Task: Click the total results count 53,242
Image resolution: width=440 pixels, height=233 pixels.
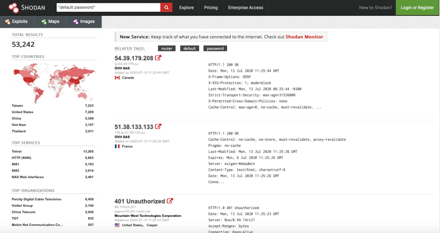Action: pyautogui.click(x=23, y=44)
